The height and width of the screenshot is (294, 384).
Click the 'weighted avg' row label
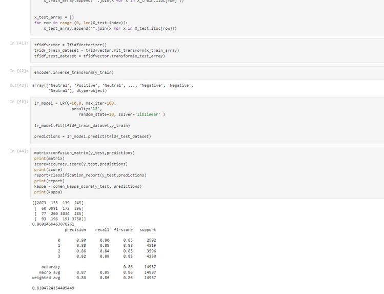[x=46, y=278]
